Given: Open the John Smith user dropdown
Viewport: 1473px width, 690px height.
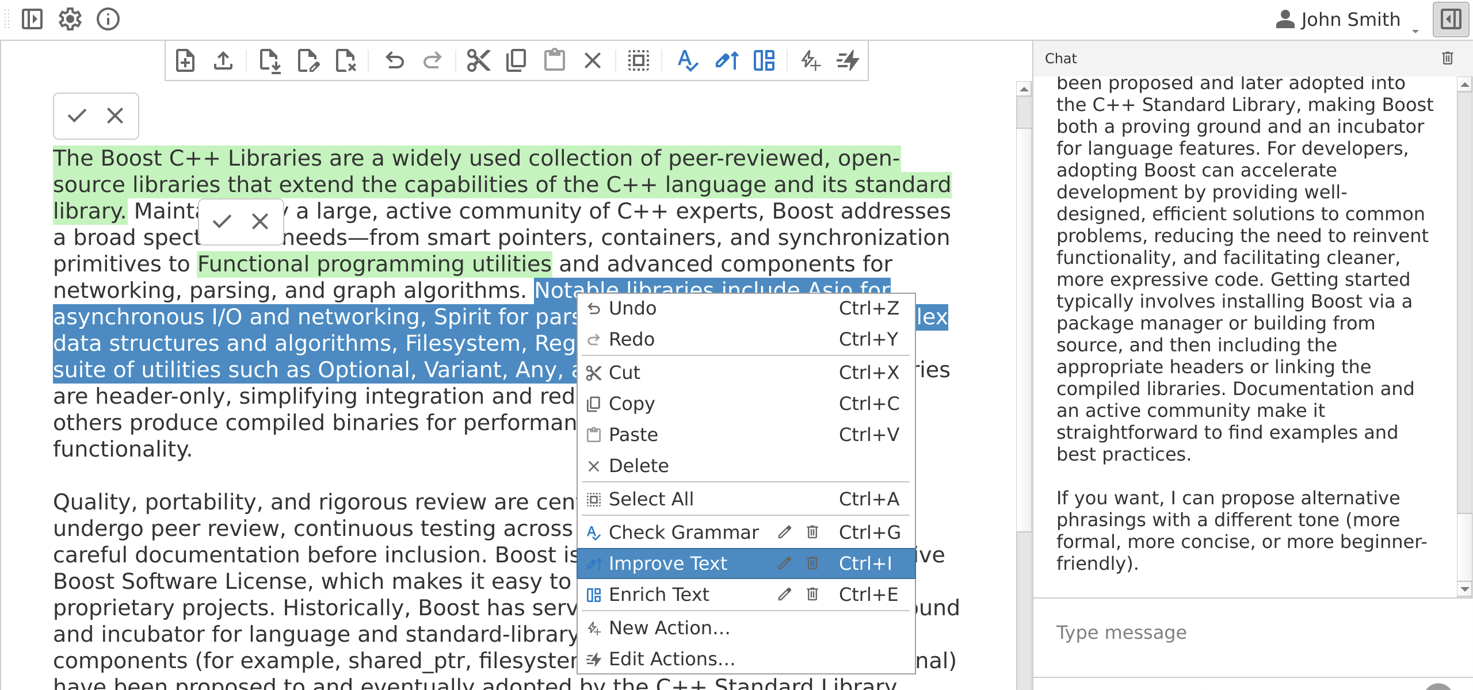Looking at the screenshot, I should (x=1346, y=20).
